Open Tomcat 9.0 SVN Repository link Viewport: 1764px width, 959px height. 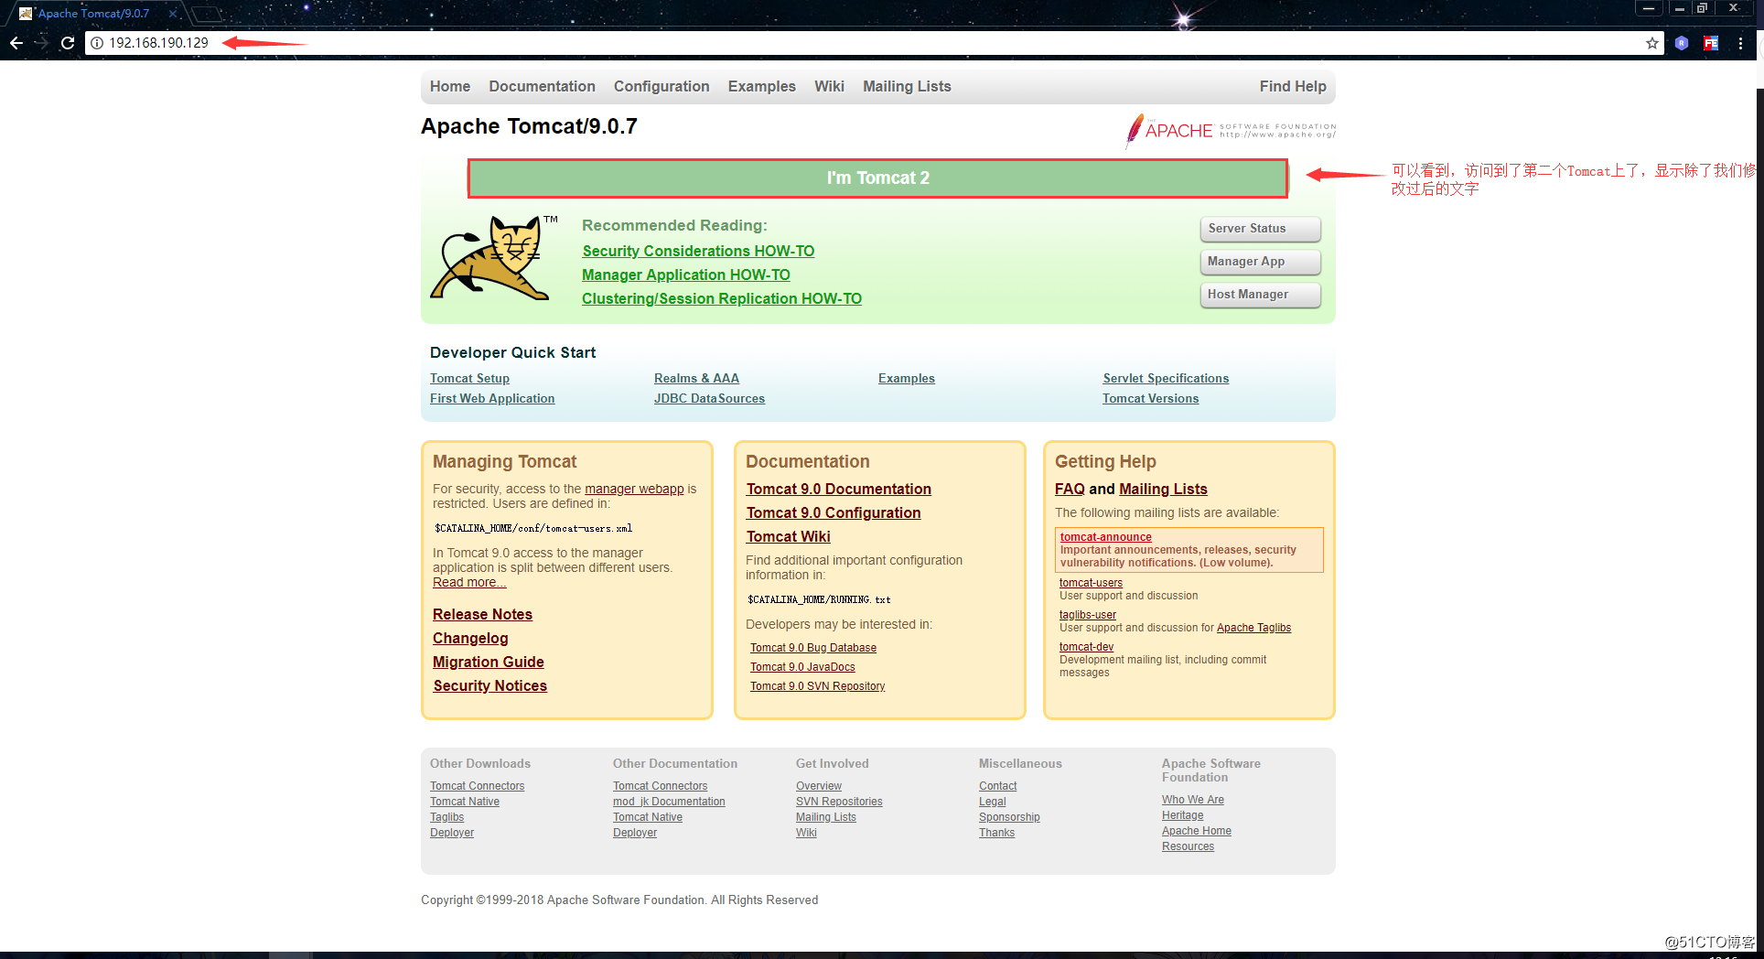[x=818, y=686]
